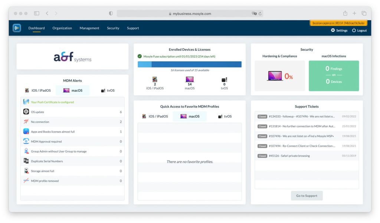Click the Duplicate Serial Numbers icon
This screenshot has height=223, width=380.
[x=26, y=161]
